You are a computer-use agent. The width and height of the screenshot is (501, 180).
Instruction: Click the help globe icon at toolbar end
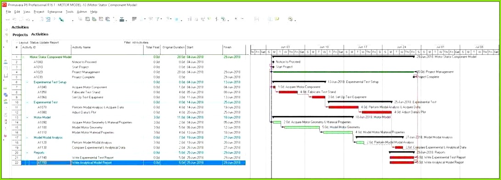point(290,19)
